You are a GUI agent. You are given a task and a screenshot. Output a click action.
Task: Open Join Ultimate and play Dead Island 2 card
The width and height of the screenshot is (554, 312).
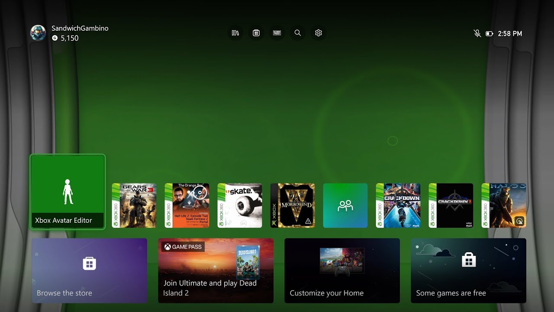[x=216, y=270]
